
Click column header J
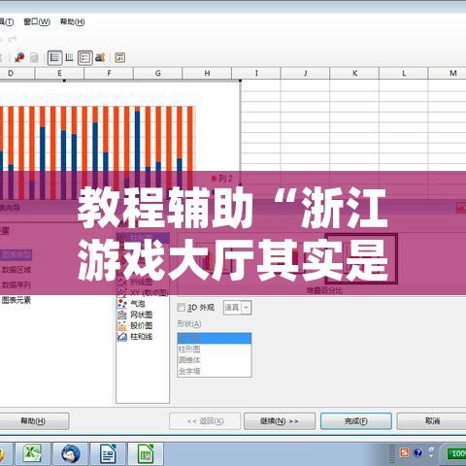[x=306, y=74]
